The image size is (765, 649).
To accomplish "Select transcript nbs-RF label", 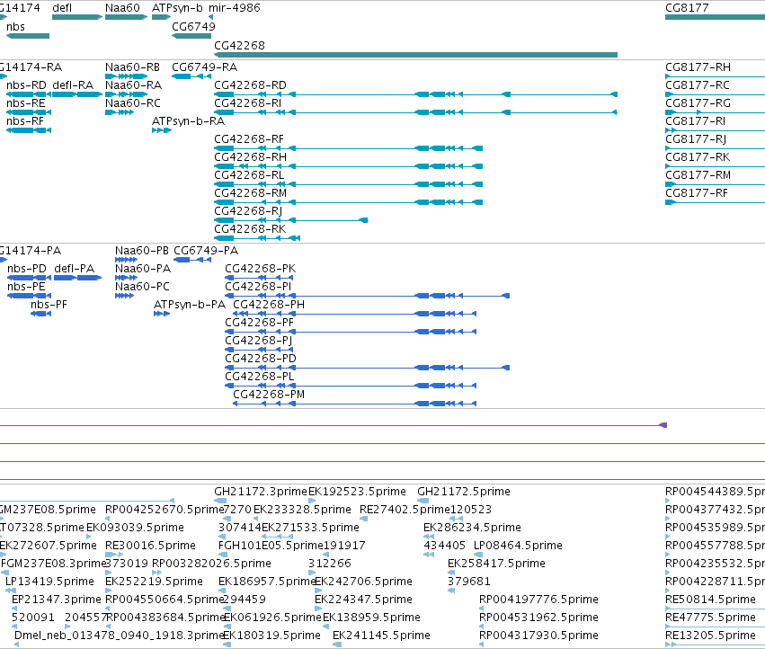I will pyautogui.click(x=25, y=121).
